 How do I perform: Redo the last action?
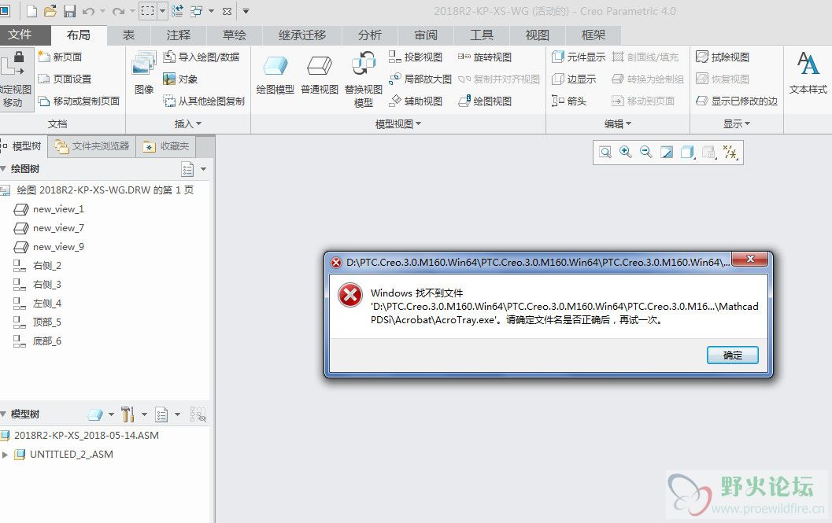[118, 10]
